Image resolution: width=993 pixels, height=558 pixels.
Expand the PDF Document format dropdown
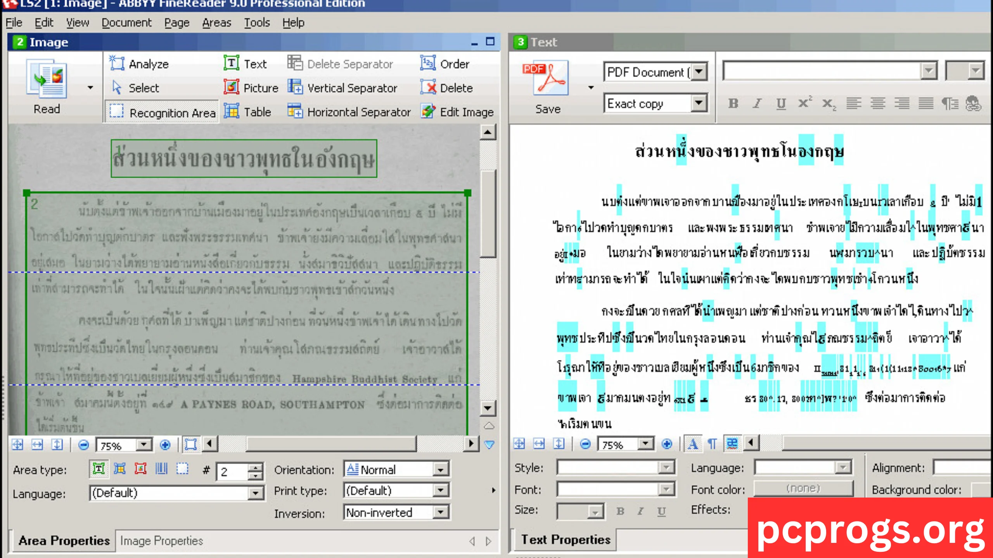tap(699, 72)
